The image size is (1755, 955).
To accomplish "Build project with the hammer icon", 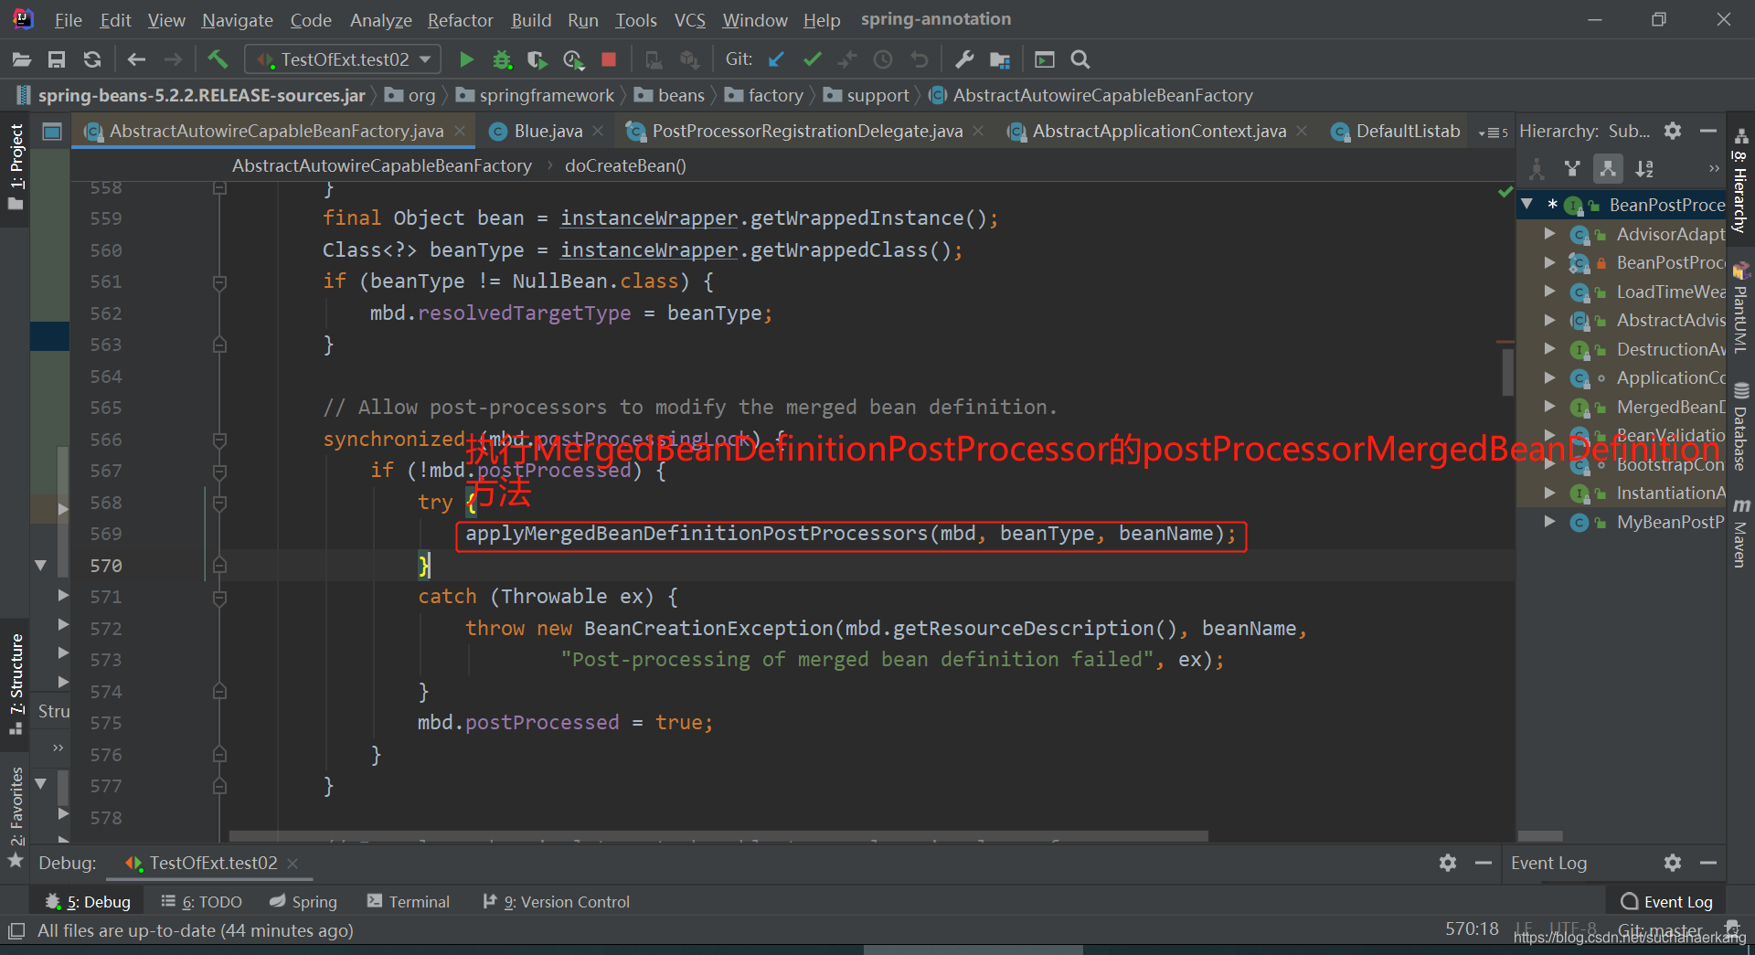I will point(218,59).
